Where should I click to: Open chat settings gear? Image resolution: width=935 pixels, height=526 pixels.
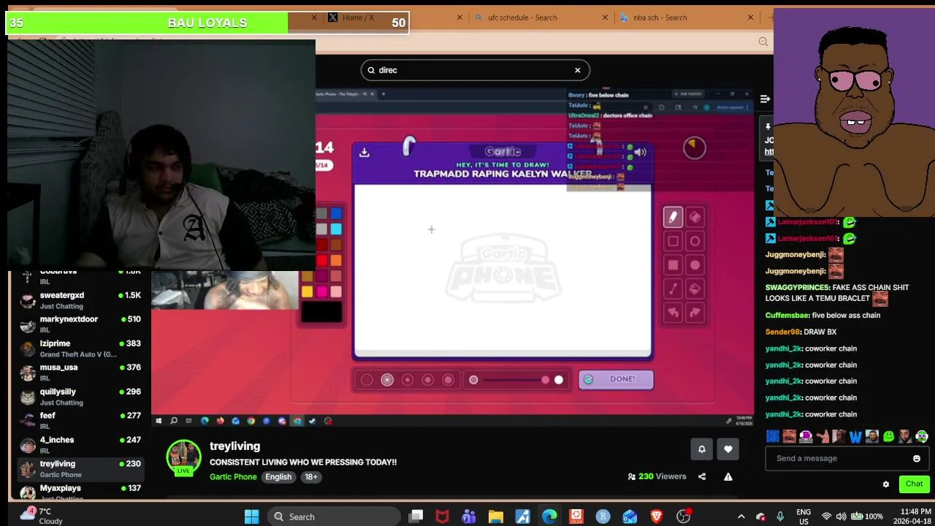point(886,484)
